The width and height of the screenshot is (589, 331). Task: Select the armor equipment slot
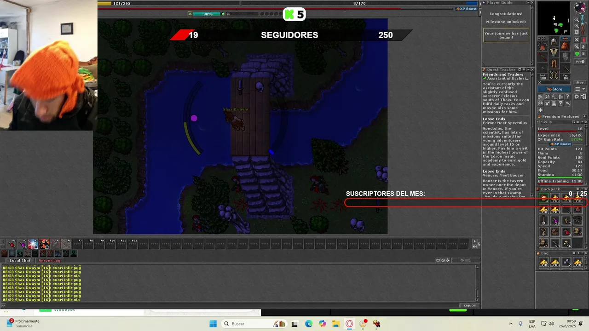pos(554,52)
